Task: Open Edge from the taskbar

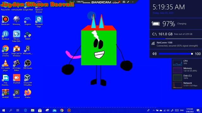Action: point(25,110)
